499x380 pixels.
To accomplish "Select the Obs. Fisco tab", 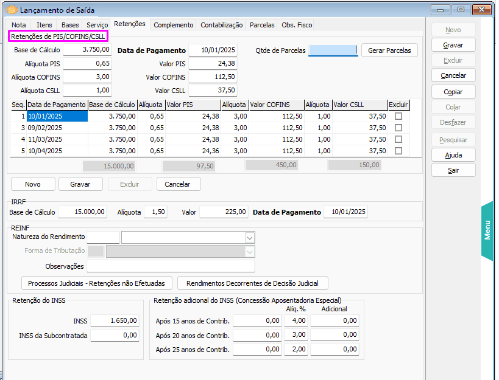I will coord(296,25).
